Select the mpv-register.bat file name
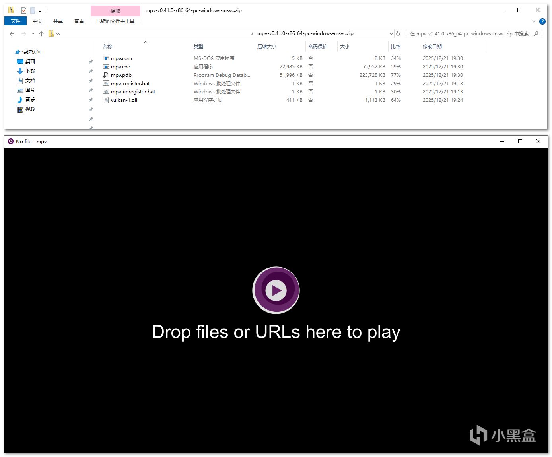 130,84
